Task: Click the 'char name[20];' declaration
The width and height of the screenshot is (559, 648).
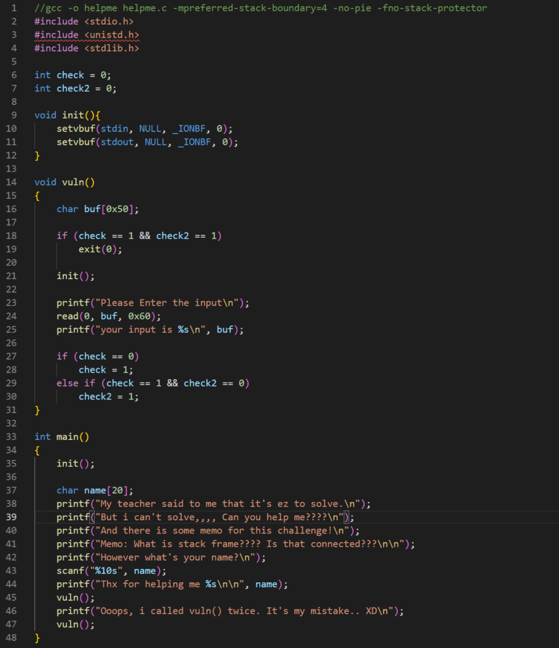Action: 95,490
